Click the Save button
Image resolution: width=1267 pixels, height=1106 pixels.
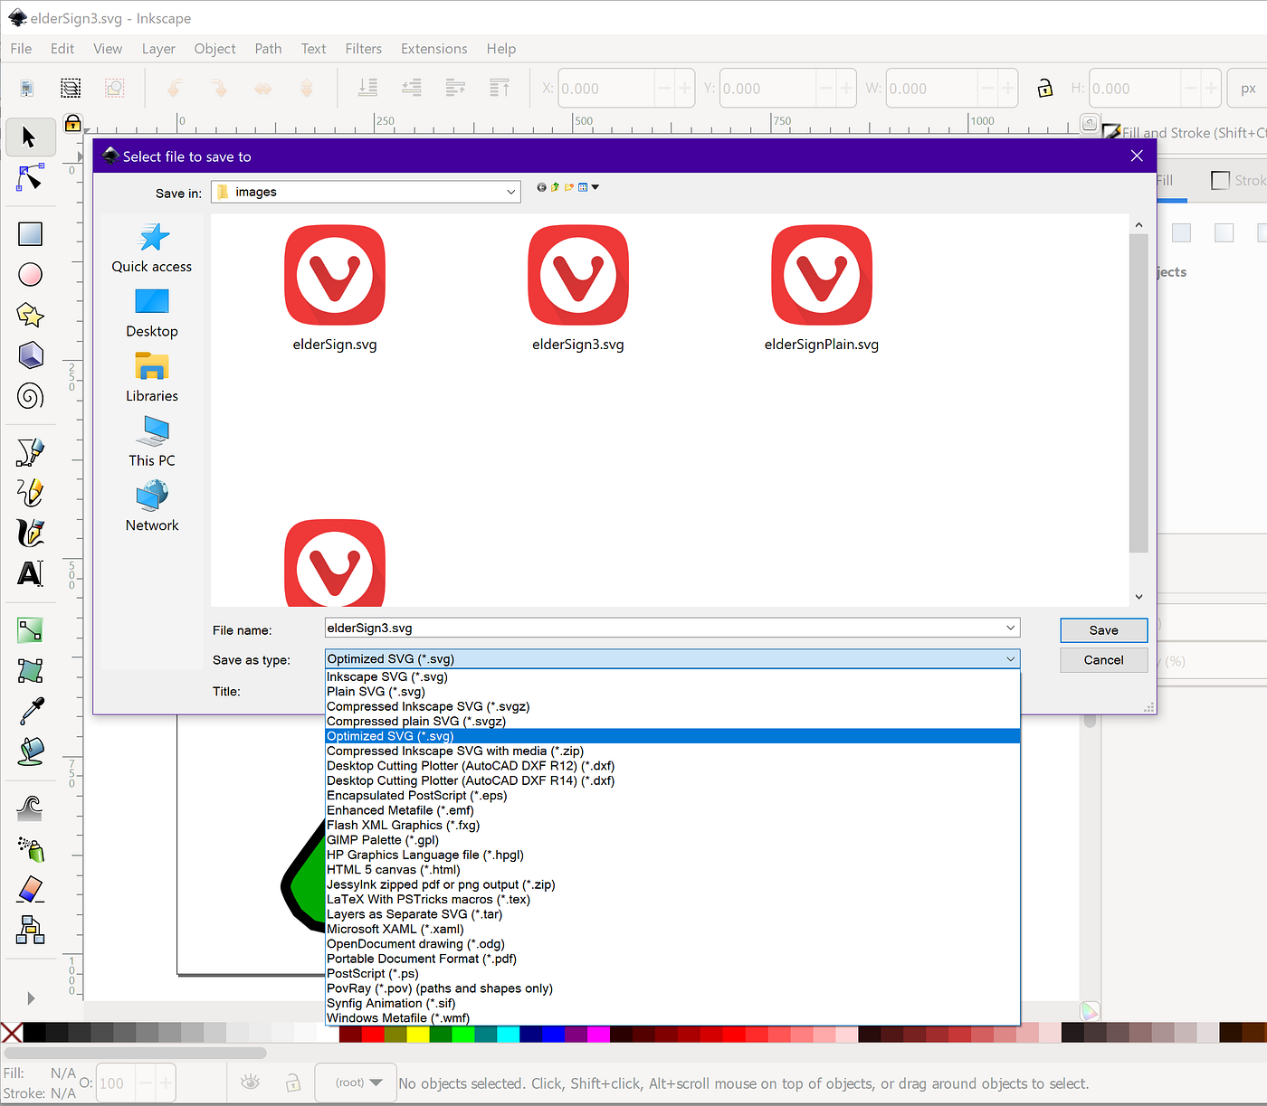[1103, 630]
